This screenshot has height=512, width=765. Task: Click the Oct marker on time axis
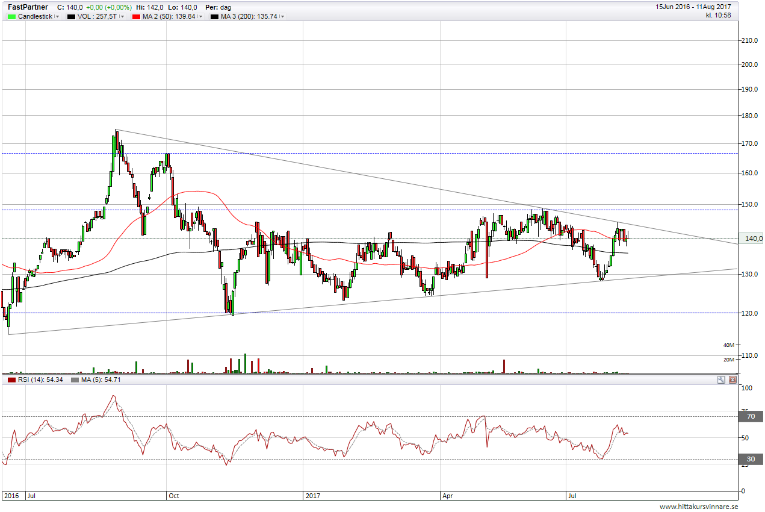tap(173, 496)
